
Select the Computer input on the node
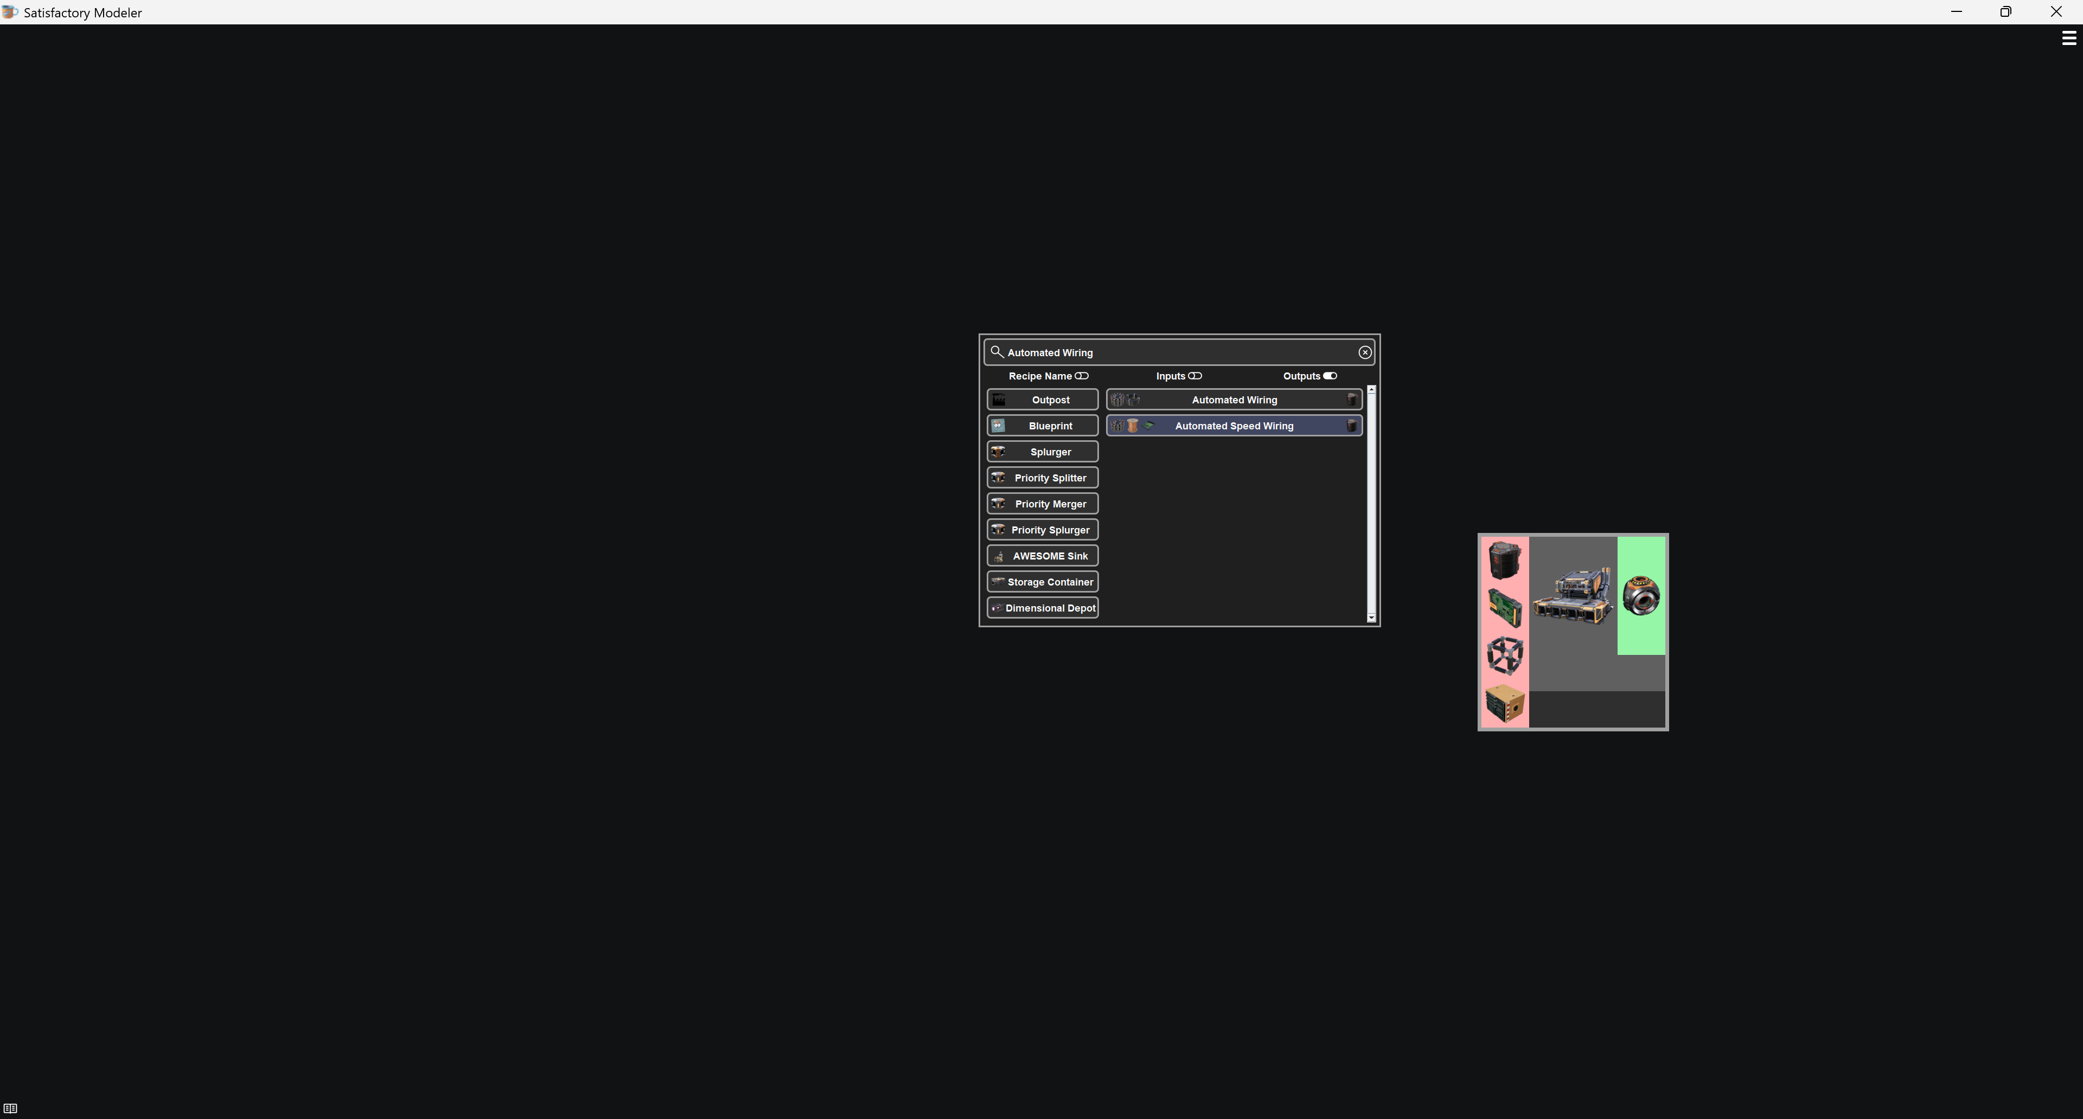[1505, 703]
